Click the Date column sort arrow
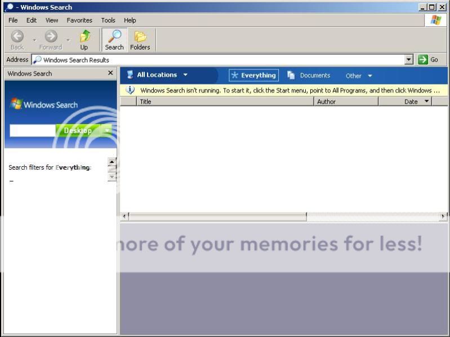The image size is (450, 337). click(426, 101)
